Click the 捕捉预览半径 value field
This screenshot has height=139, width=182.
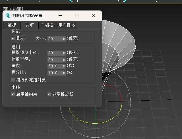click(55, 53)
